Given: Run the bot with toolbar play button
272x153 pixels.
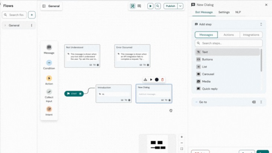Looking at the screenshot, I should [150, 6].
